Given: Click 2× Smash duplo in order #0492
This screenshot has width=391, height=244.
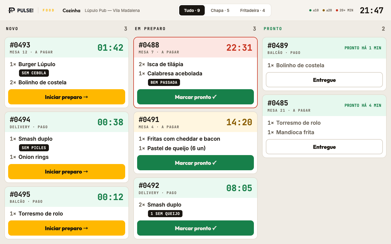Looking at the screenshot, I should (x=160, y=205).
